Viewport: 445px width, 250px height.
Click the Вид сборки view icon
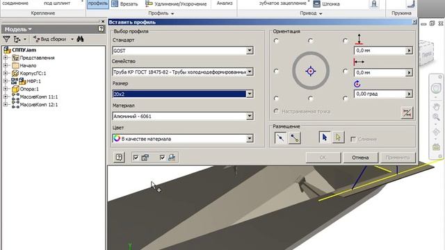click(x=50, y=39)
